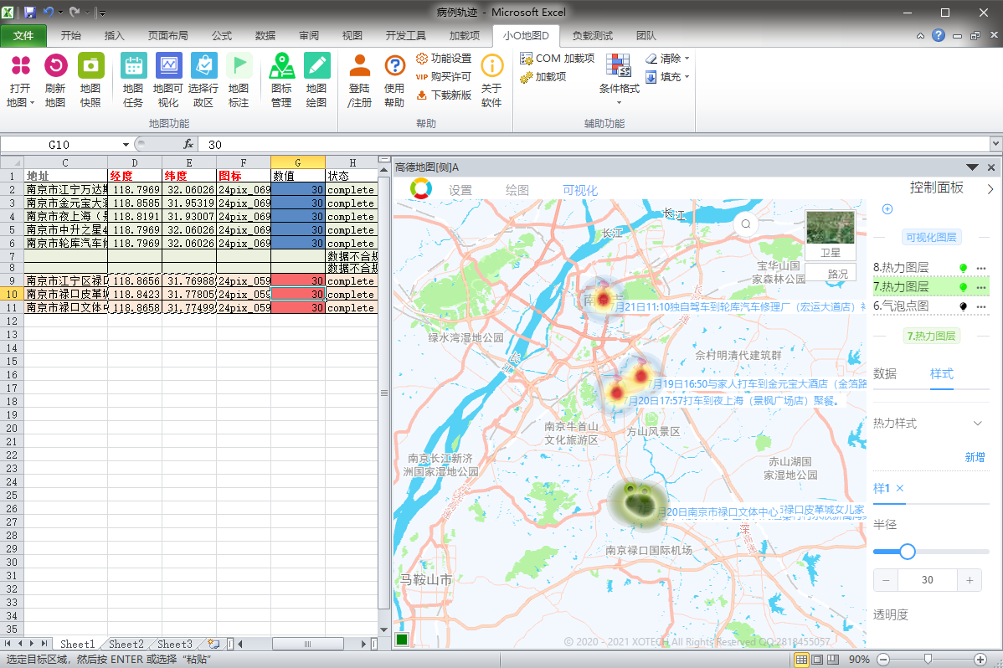This screenshot has width=1003, height=668.
Task: Open task pane options triangle menu
Action: (972, 167)
